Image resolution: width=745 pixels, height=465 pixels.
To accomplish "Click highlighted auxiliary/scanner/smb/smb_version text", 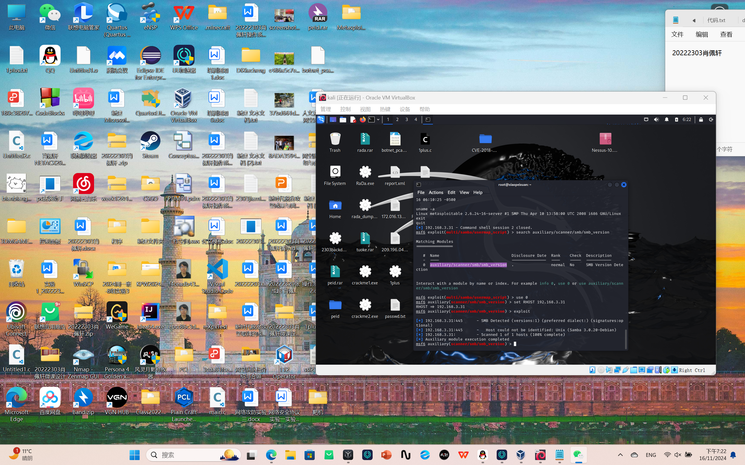I will point(468,265).
